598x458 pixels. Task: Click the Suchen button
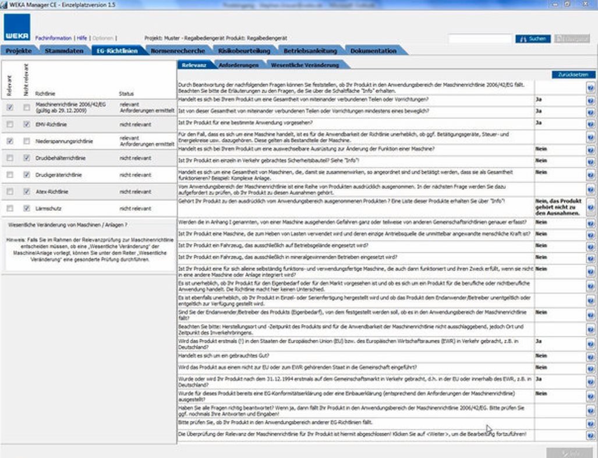pyautogui.click(x=533, y=39)
